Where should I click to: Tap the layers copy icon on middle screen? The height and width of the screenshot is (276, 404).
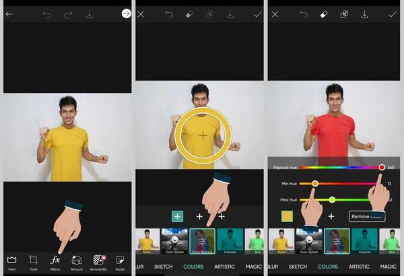click(209, 14)
